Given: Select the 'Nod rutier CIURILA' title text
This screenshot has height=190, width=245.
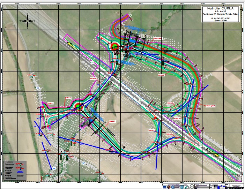Looking at the screenshot, I should [x=220, y=9].
